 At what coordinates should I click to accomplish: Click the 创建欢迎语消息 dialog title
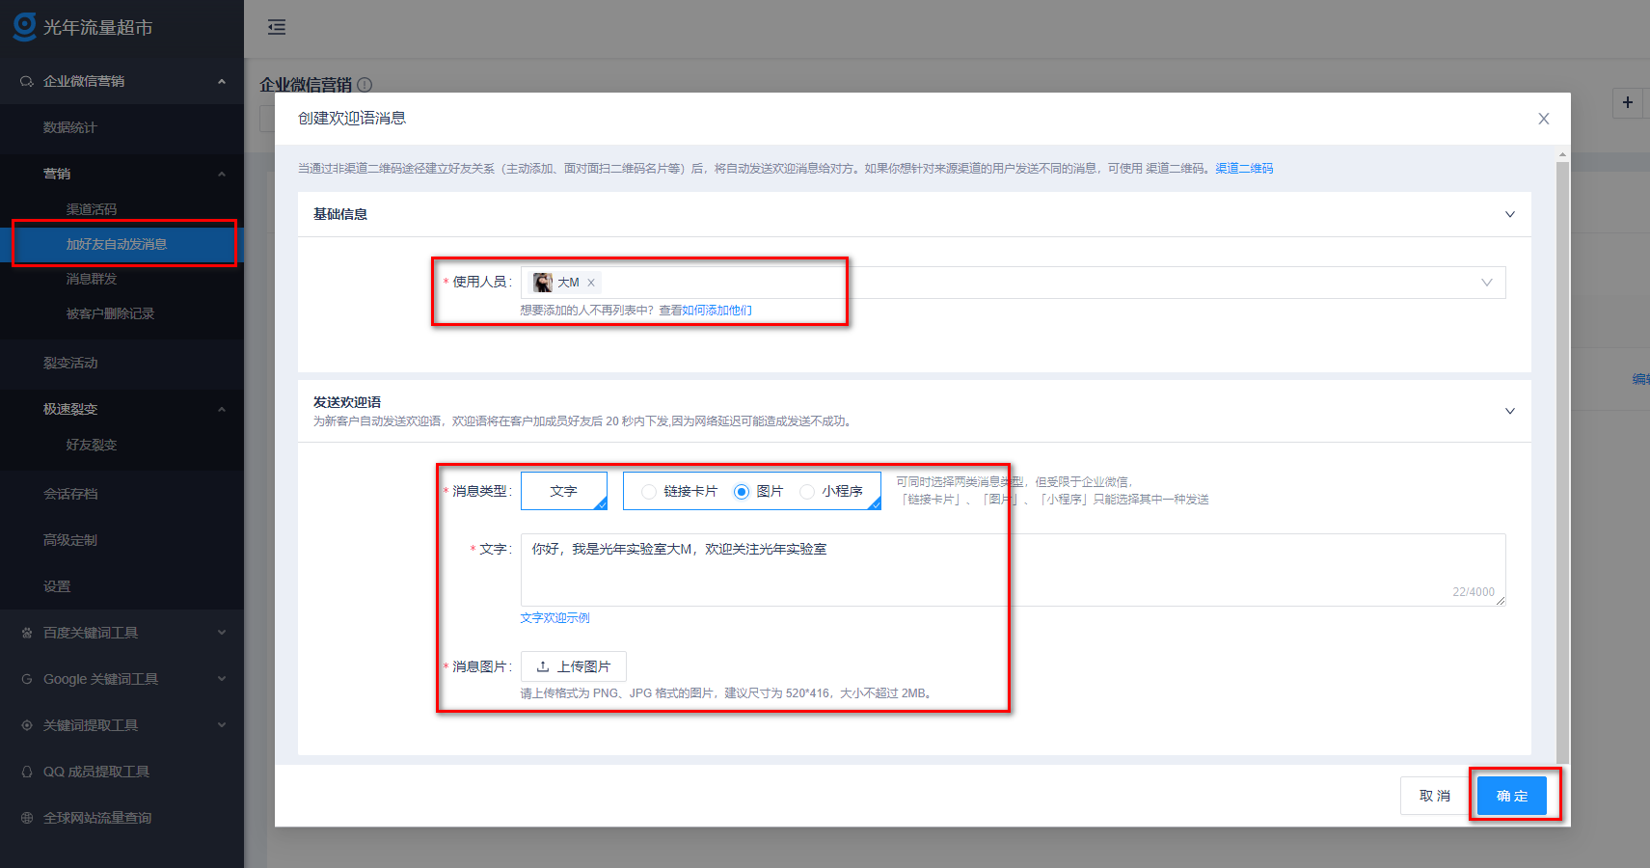[x=352, y=119]
